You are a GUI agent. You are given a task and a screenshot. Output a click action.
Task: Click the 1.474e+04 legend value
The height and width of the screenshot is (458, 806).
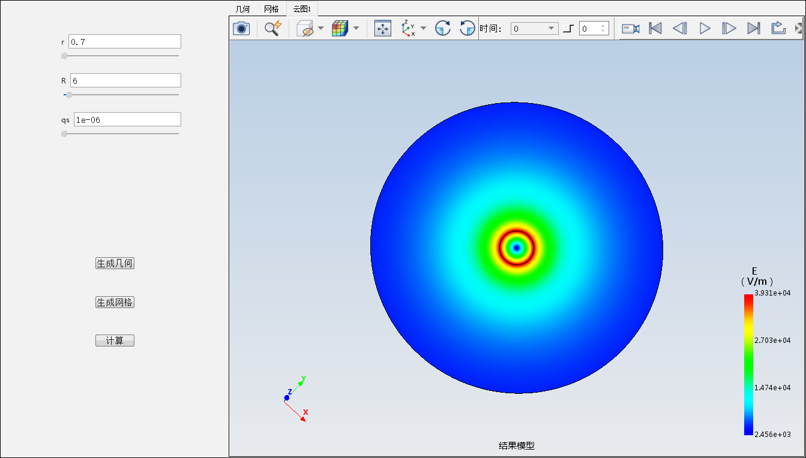pyautogui.click(x=772, y=388)
